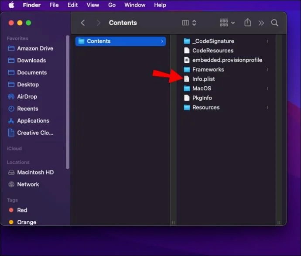Click the group-by grid icon

224,23
